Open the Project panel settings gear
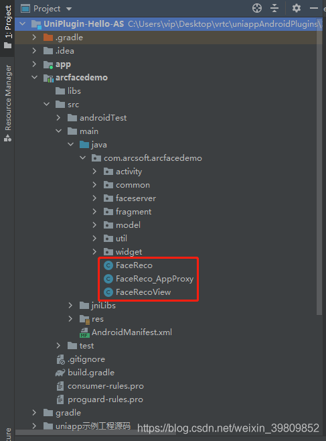Viewport: 326px width, 441px height. (297, 8)
